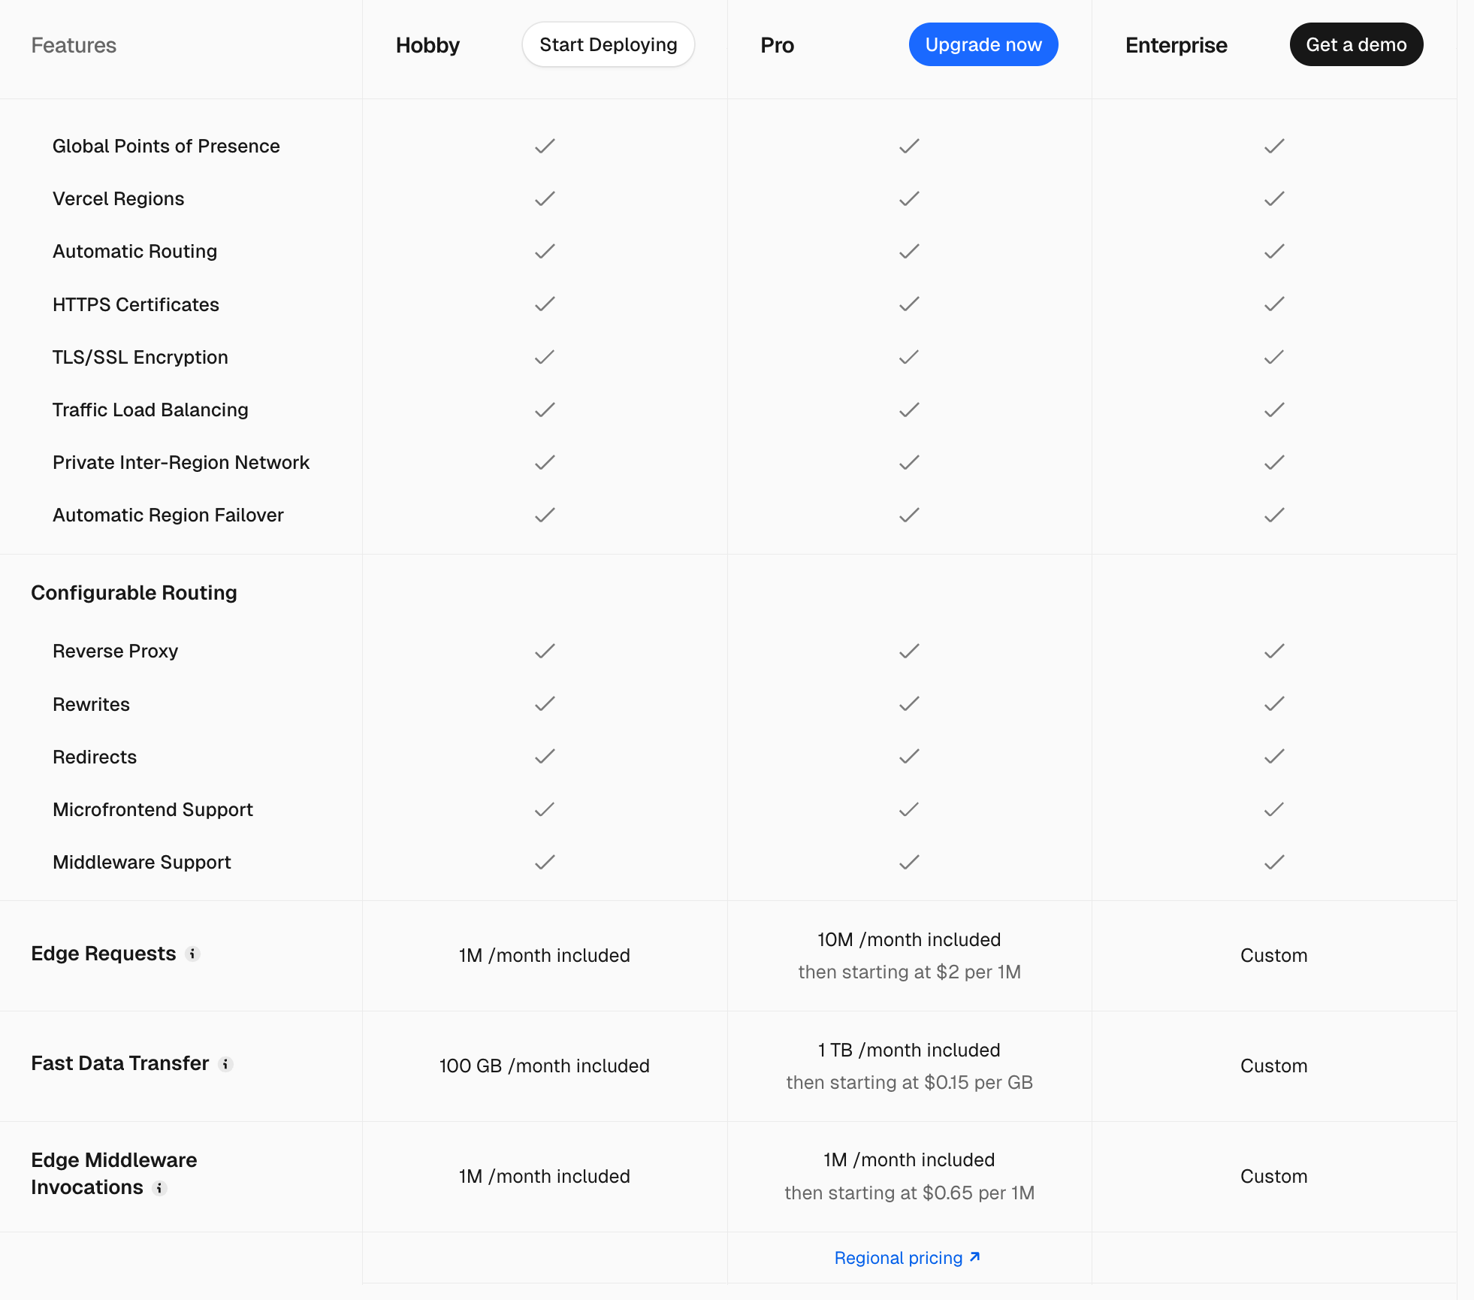
Task: Click the Edge Requests feature label
Action: point(104,954)
